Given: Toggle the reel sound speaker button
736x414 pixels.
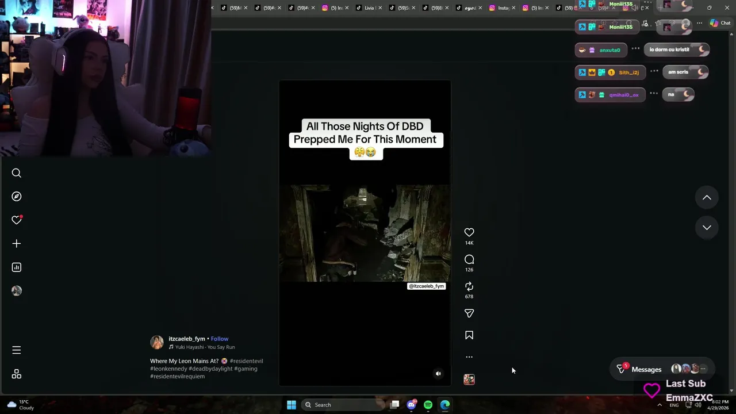Looking at the screenshot, I should pyautogui.click(x=438, y=374).
